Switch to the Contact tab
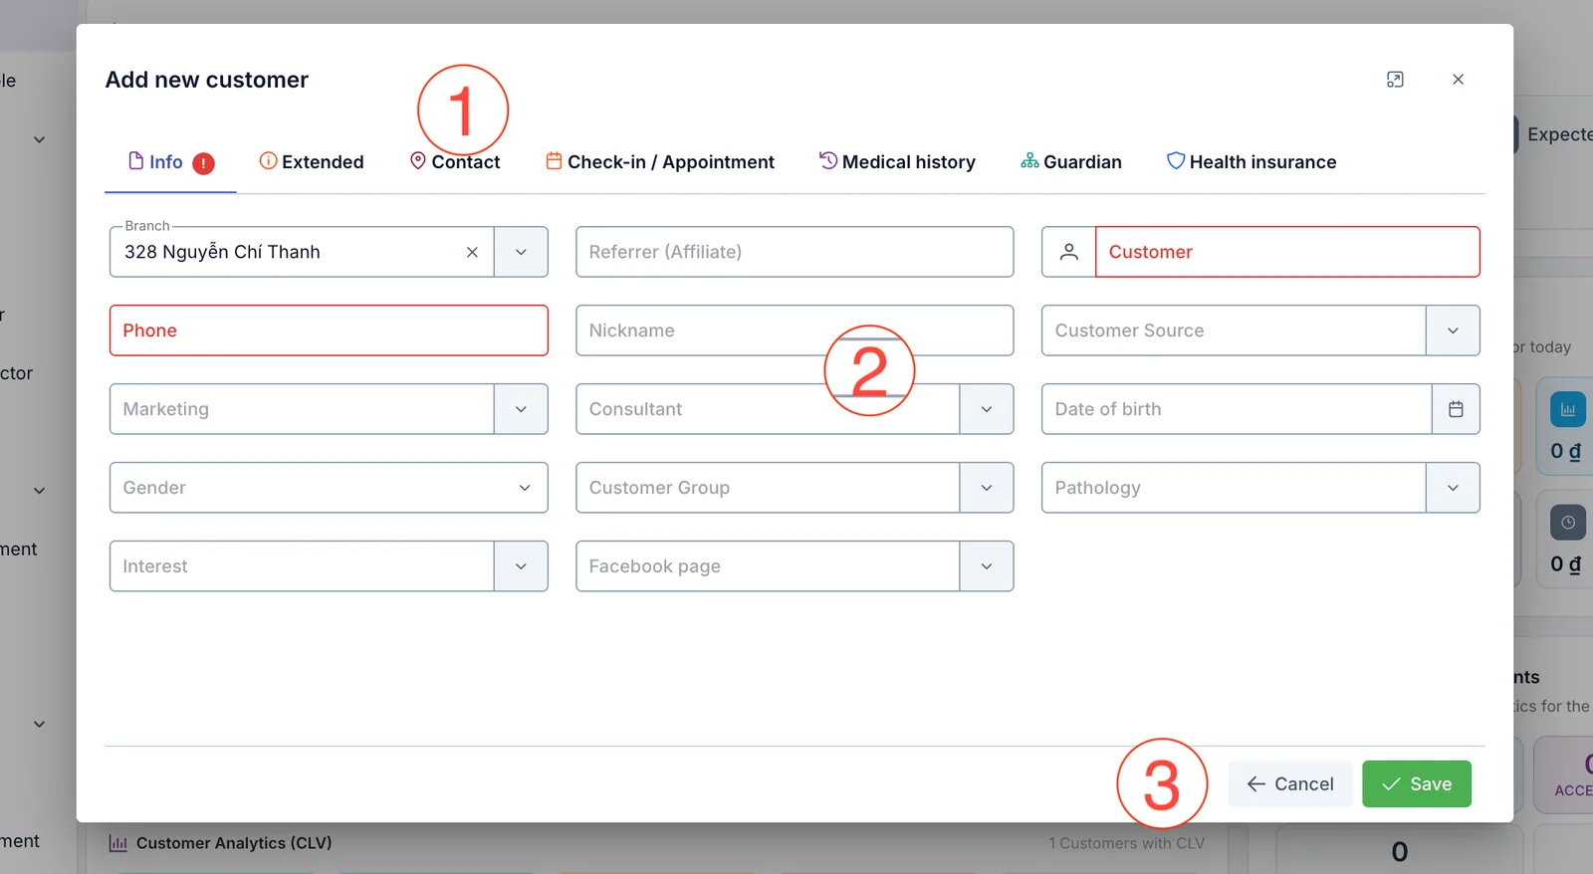Image resolution: width=1593 pixels, height=874 pixels. 455,161
